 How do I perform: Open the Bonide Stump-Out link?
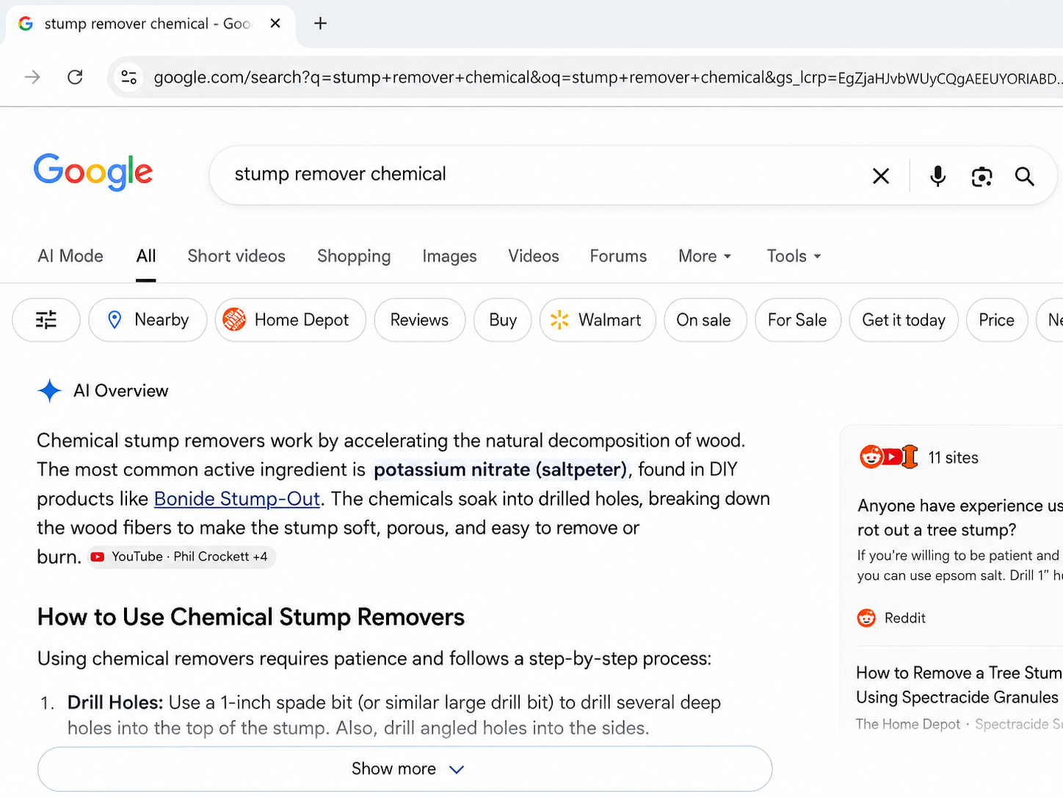click(237, 499)
